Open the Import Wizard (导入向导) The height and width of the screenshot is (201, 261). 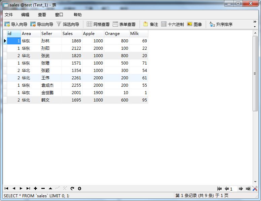16,24
